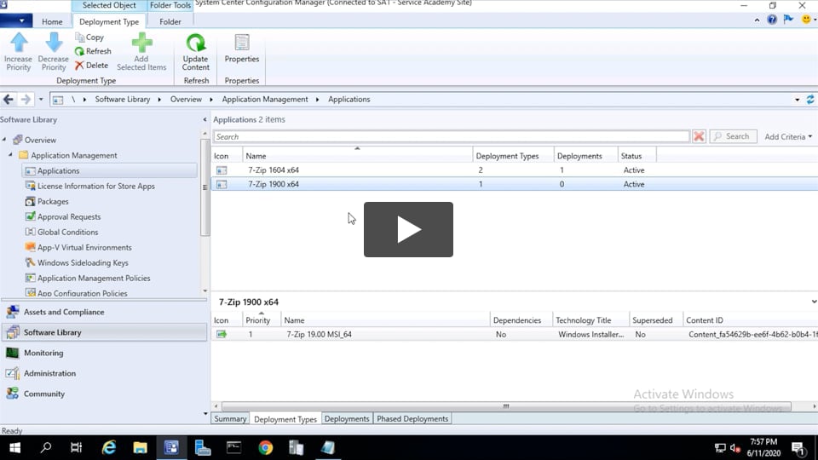Screen dimensions: 818x460
Task: Click the Copy icon in ribbon
Action: [x=80, y=37]
